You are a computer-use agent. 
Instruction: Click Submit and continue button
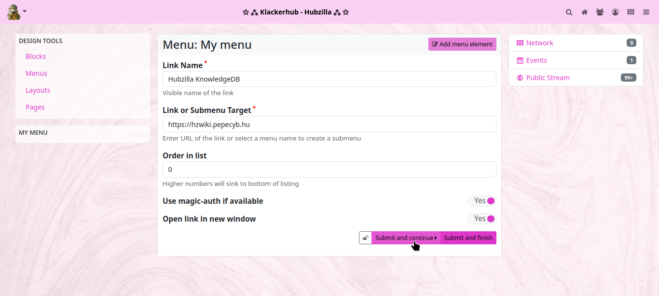pyautogui.click(x=405, y=238)
